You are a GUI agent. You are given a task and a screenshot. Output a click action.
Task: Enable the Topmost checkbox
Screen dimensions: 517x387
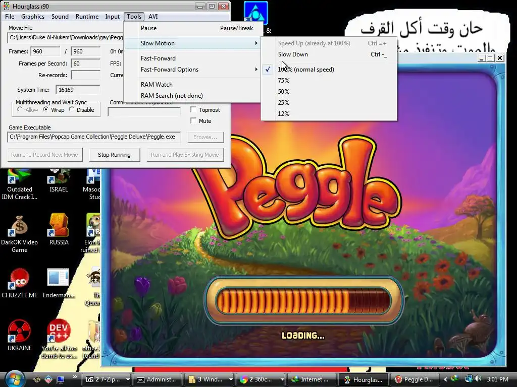pyautogui.click(x=193, y=109)
